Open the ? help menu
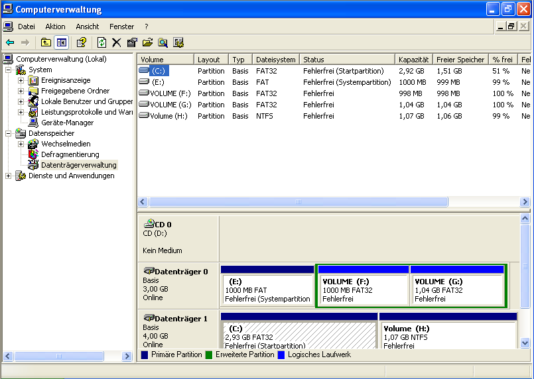Image resolution: width=534 pixels, height=379 pixels. (147, 27)
